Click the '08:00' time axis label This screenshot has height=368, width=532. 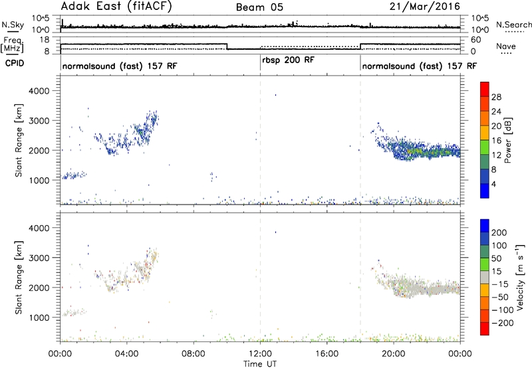coord(194,354)
